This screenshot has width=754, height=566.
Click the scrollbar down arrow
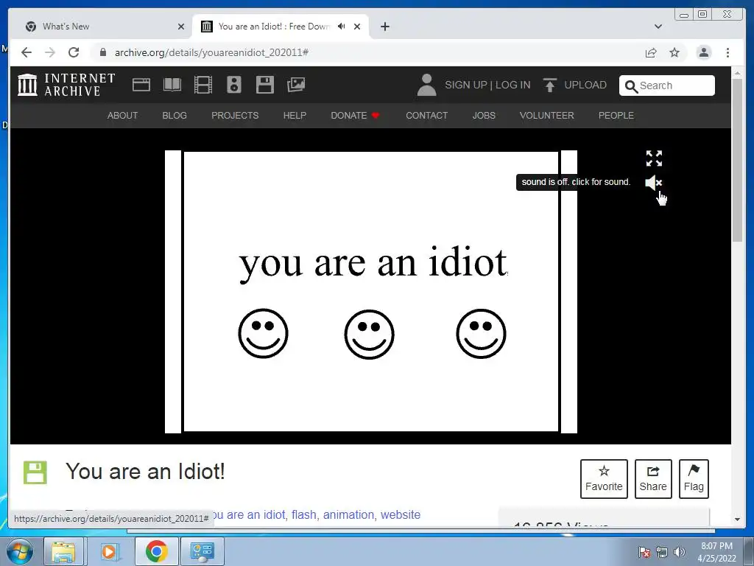[x=737, y=520]
